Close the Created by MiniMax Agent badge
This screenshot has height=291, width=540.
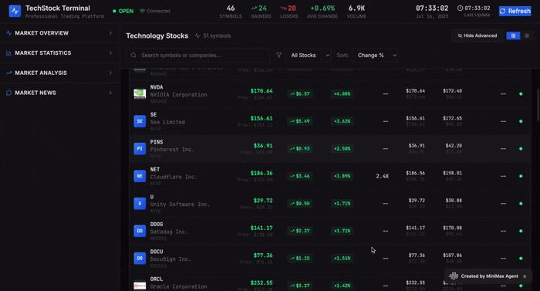pyautogui.click(x=525, y=276)
